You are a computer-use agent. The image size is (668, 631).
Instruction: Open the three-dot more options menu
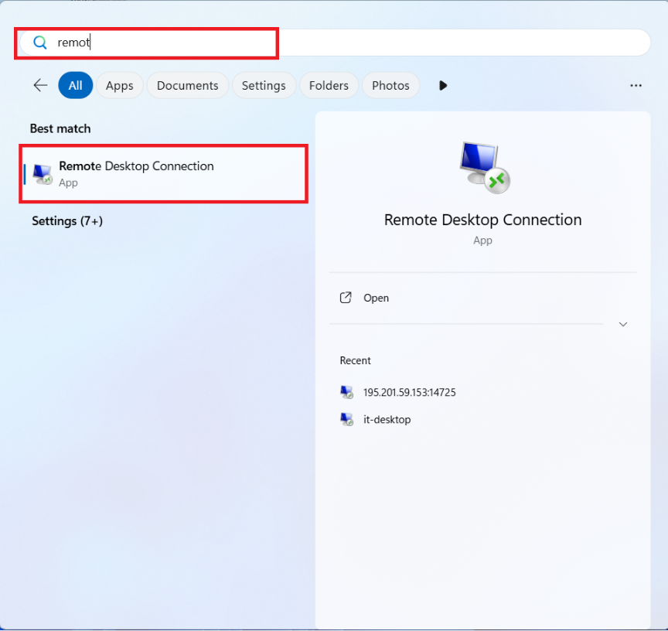pos(636,86)
